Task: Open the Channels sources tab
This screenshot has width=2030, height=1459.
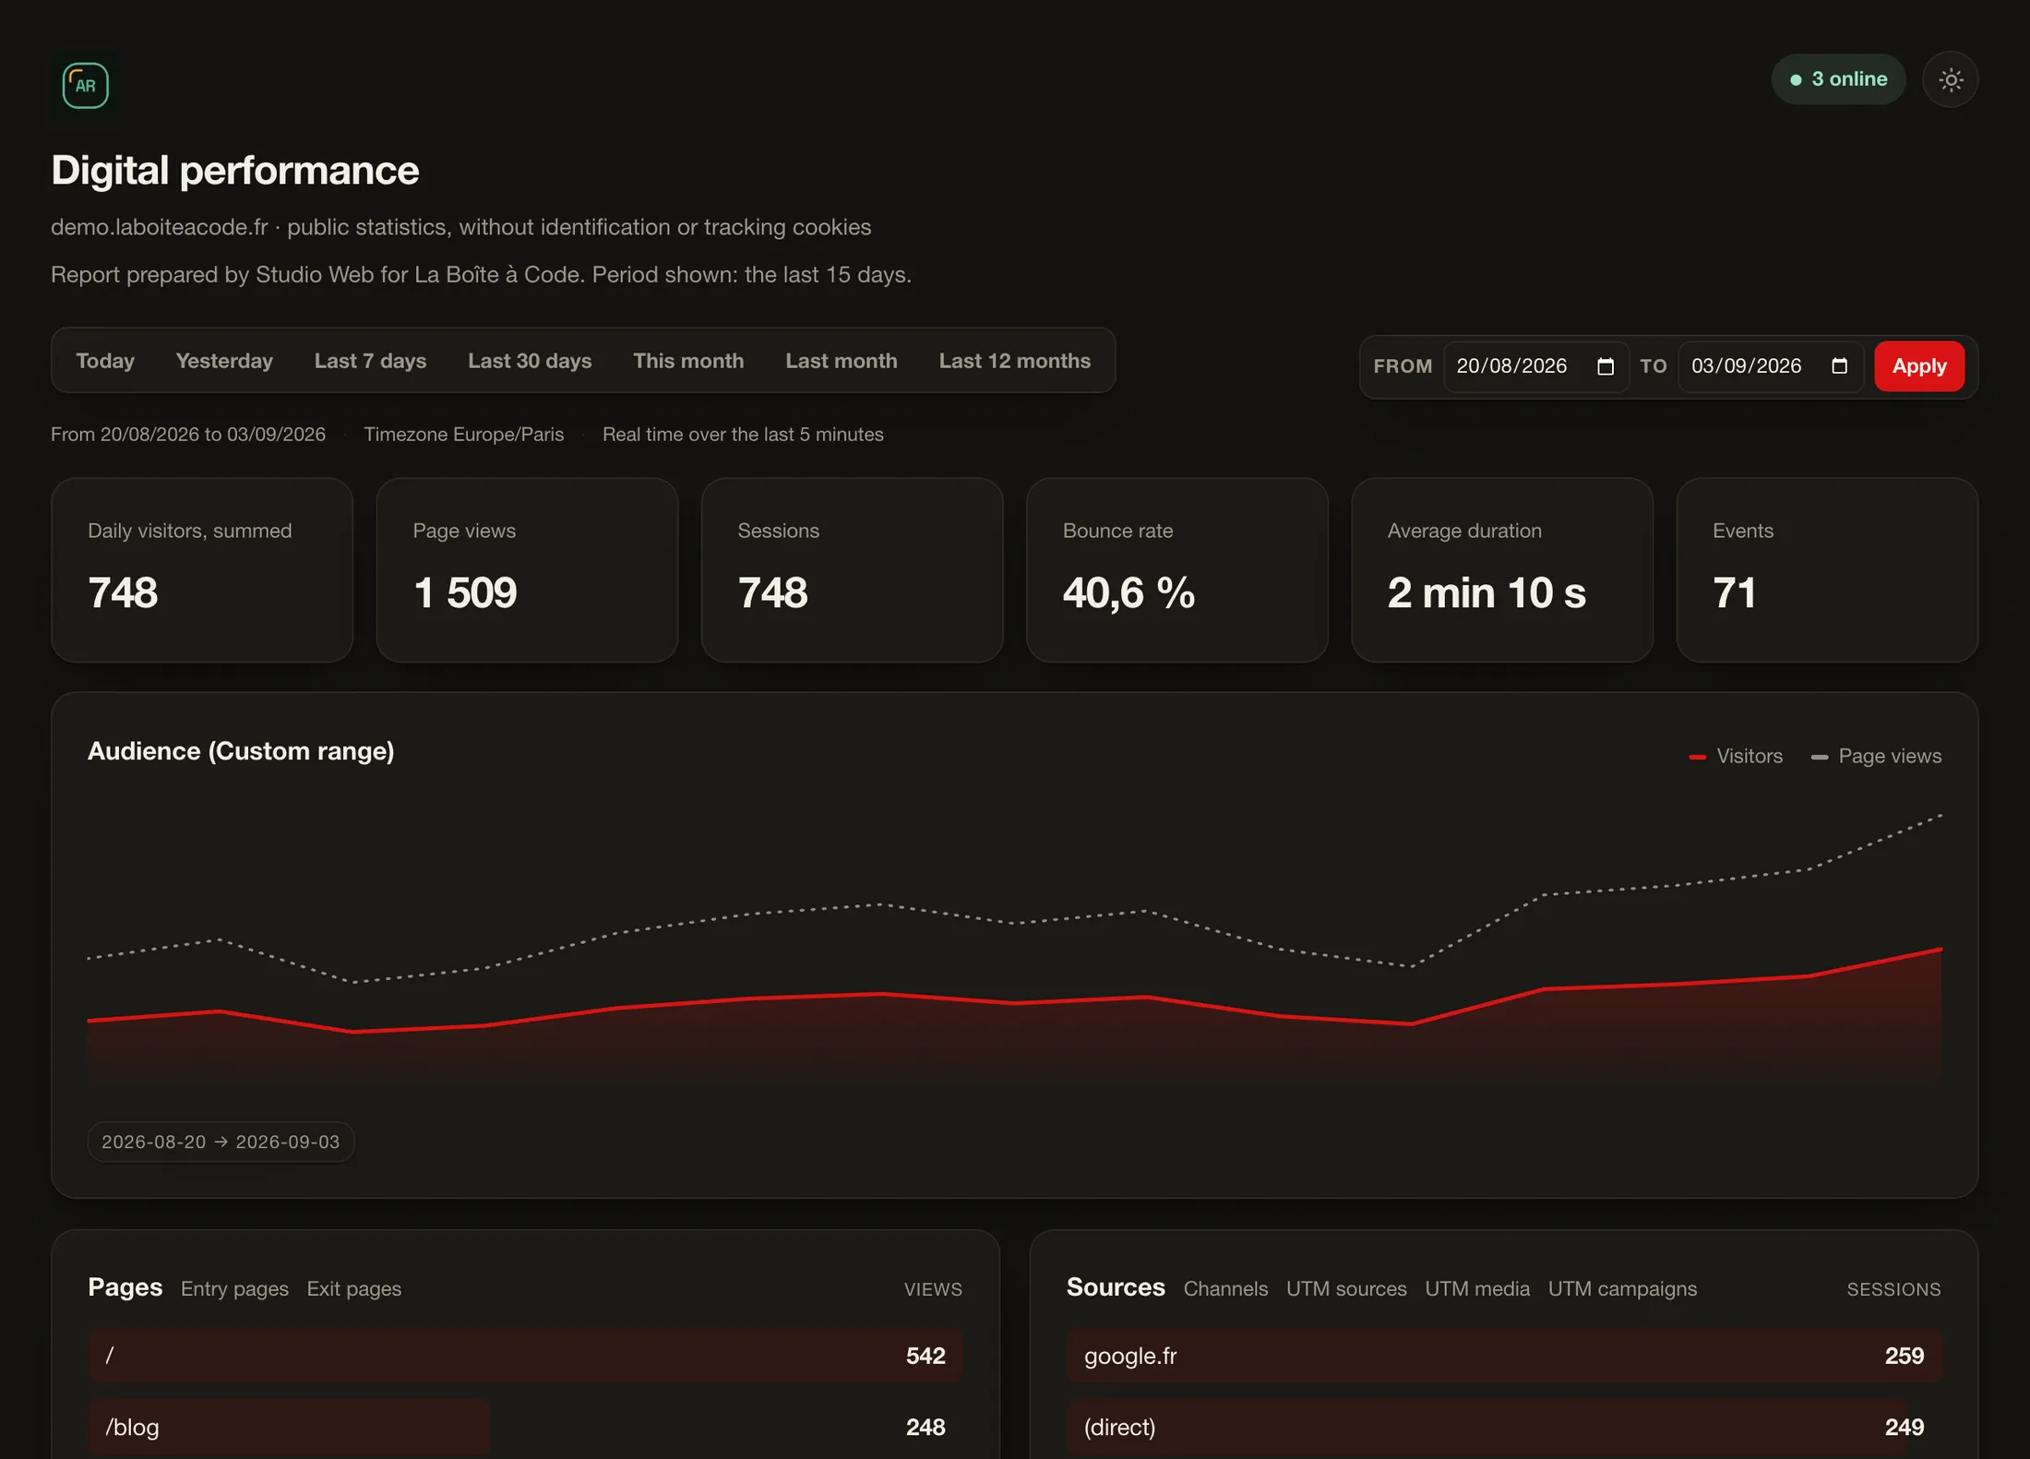Action: pyautogui.click(x=1225, y=1288)
